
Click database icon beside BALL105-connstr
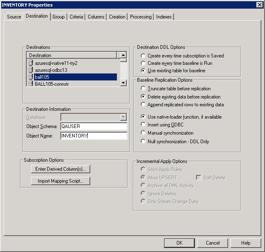tap(30, 84)
